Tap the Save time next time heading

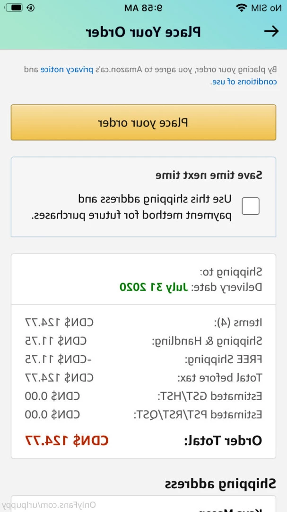pyautogui.click(x=209, y=175)
